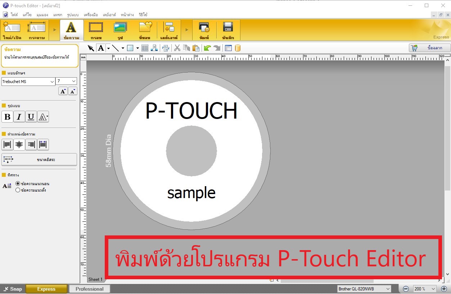Undo with the green arrow icon
The width and height of the screenshot is (451, 294).
point(207,48)
